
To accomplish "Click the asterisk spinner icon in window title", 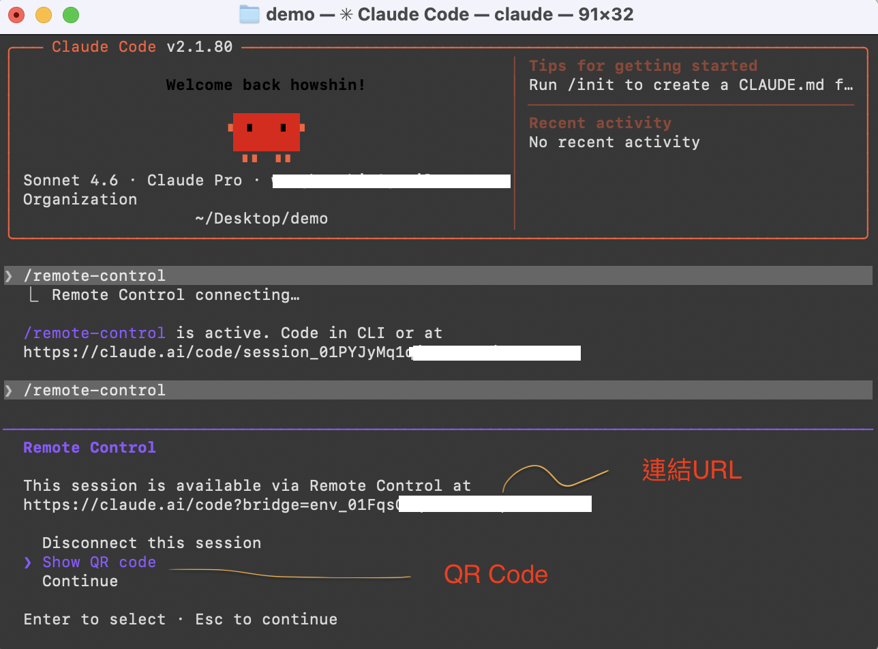I will 346,14.
